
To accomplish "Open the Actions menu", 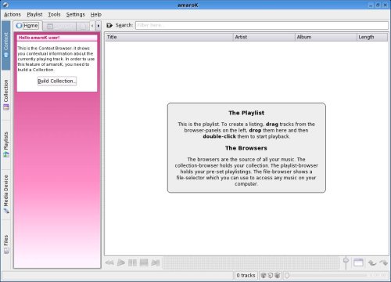I will tap(13, 14).
